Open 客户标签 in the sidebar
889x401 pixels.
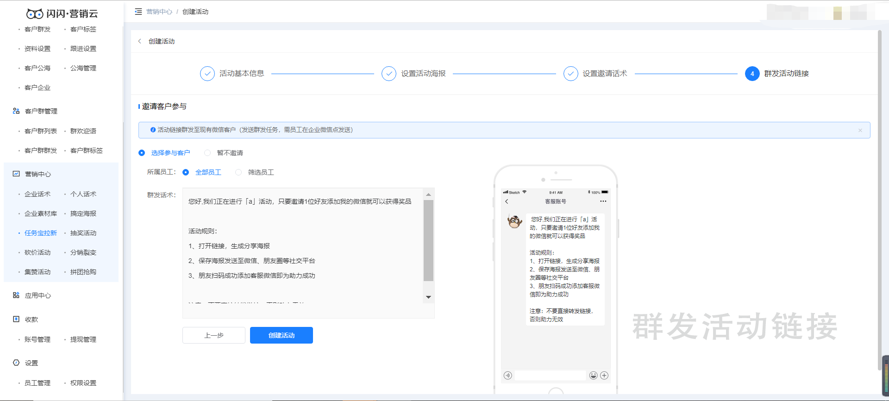click(83, 29)
